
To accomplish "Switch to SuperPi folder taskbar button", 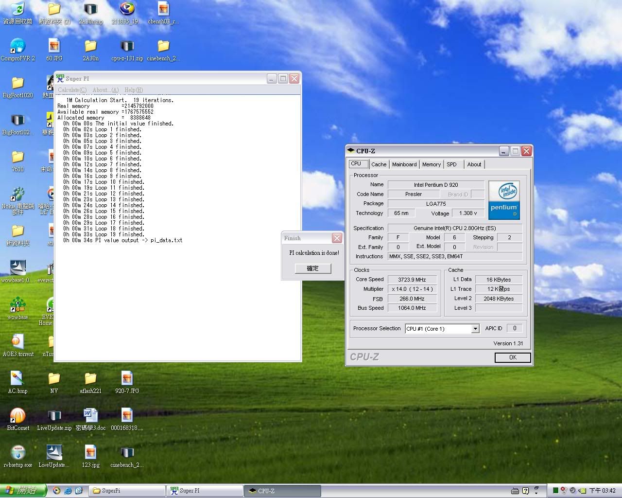I will 127,491.
